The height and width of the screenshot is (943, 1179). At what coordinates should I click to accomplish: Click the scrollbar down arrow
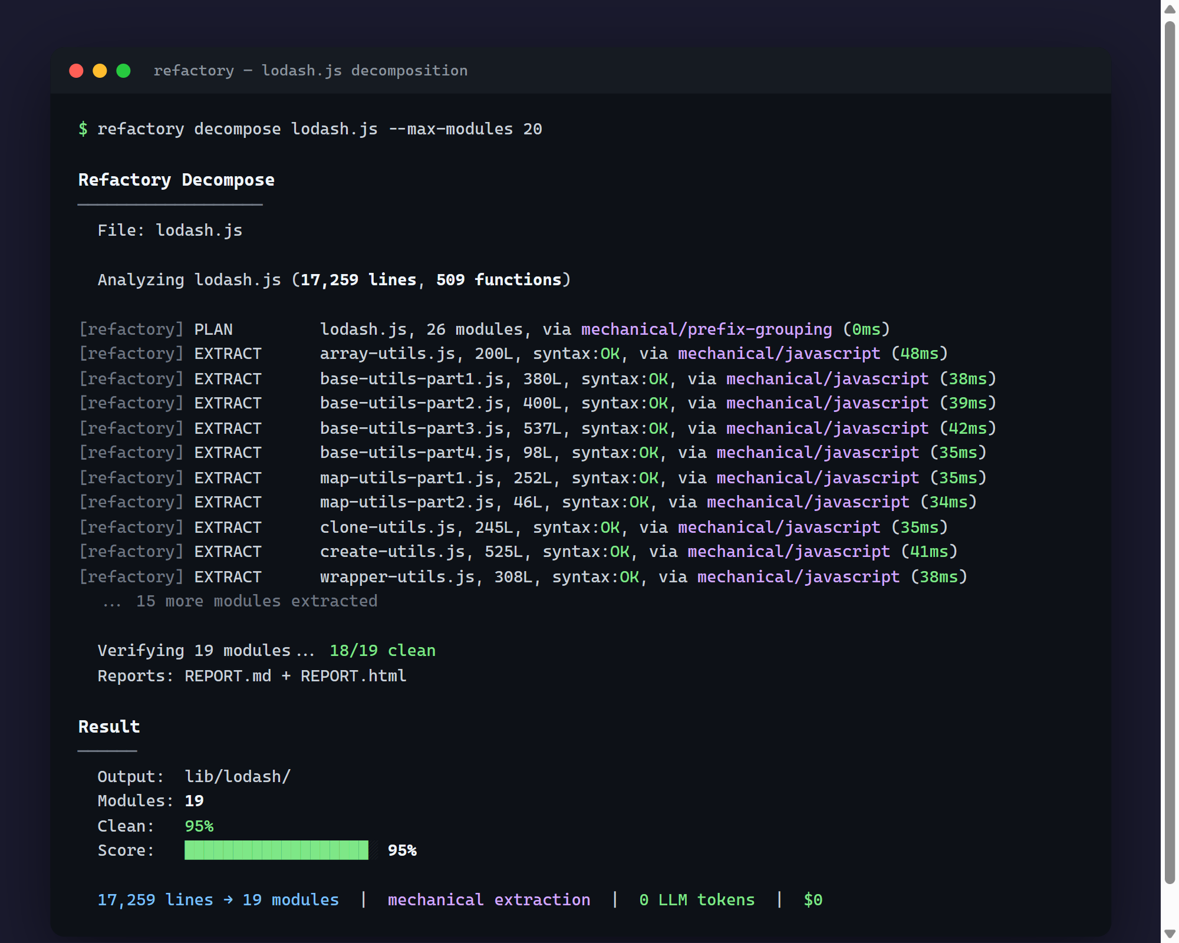(x=1170, y=934)
